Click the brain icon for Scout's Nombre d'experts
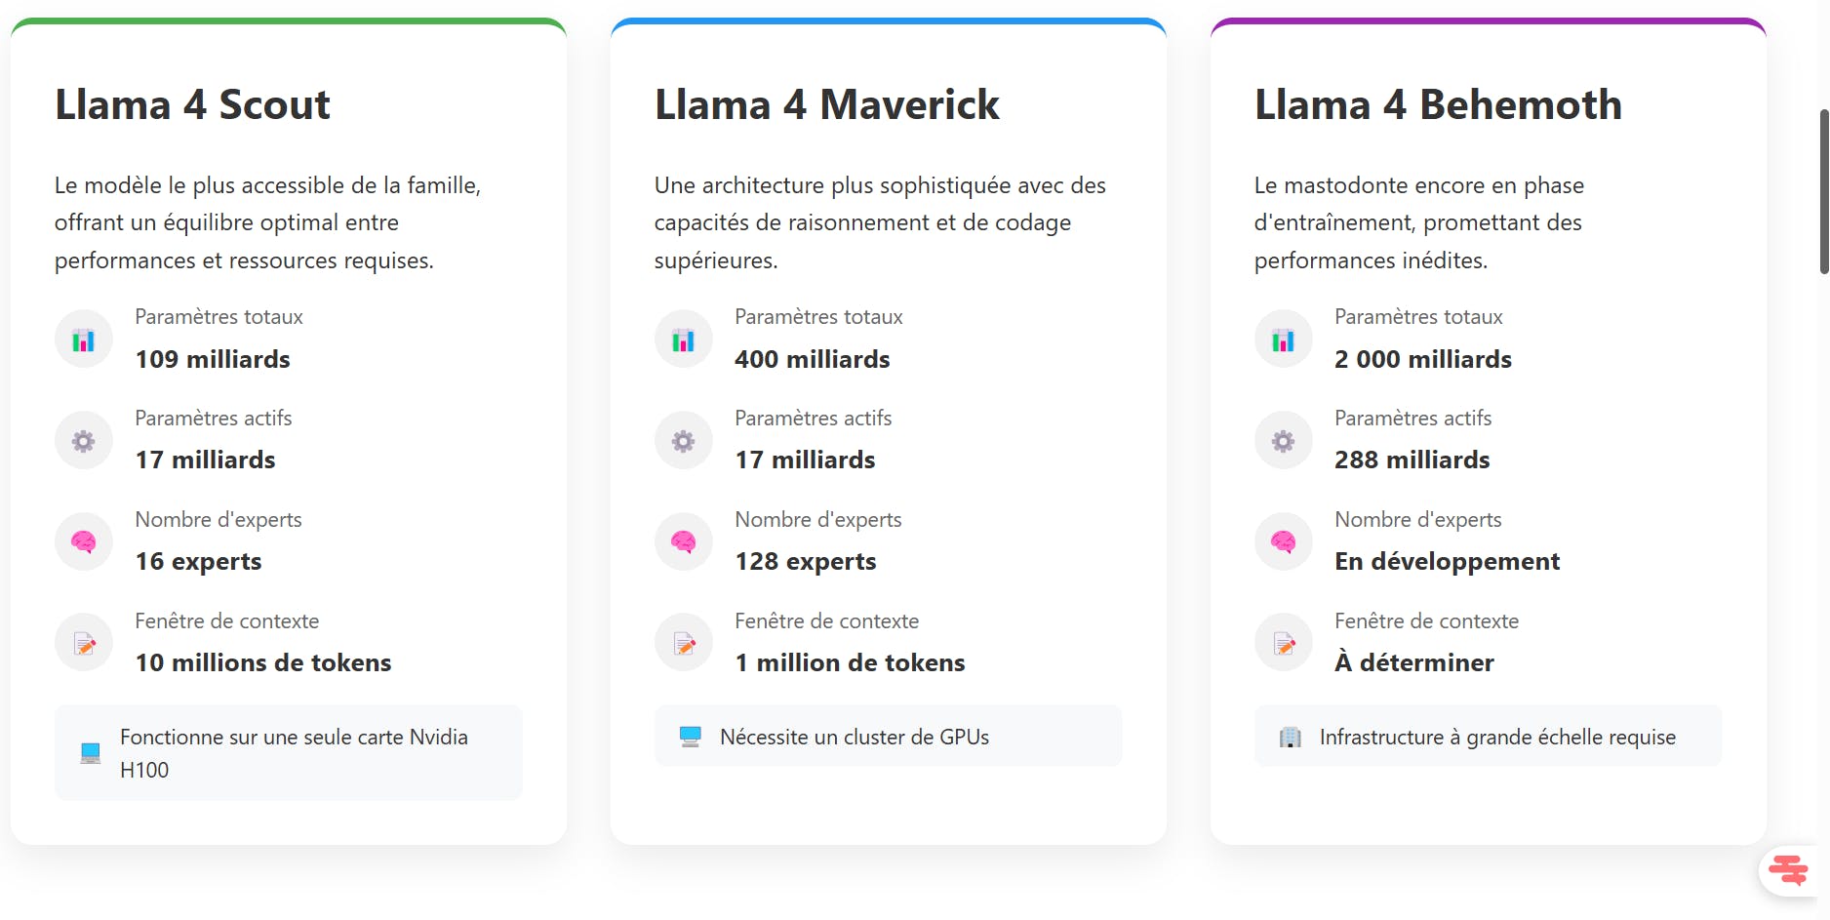Image resolution: width=1830 pixels, height=920 pixels. tap(83, 541)
